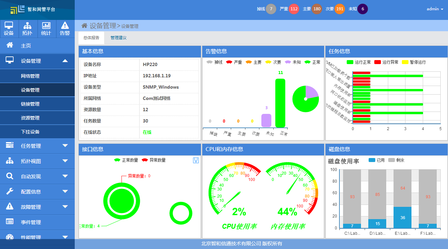
Task: Open 链接管理 sidebar link
Action: (x=30, y=104)
